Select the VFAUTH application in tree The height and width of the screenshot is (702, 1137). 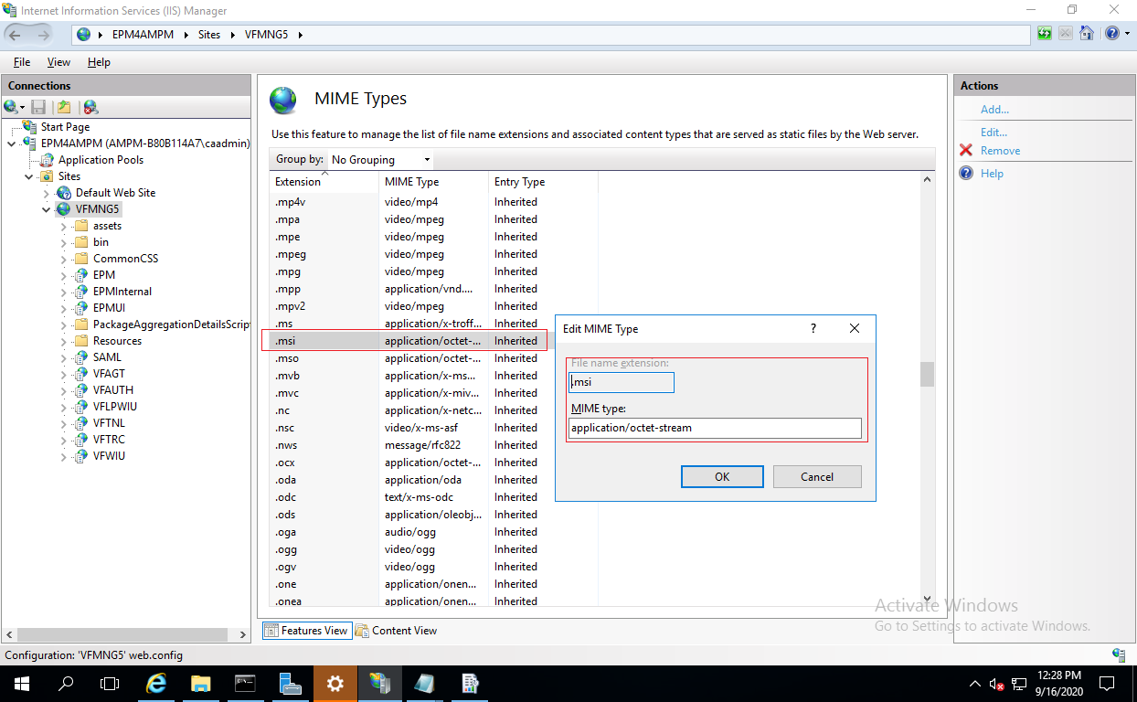tap(113, 390)
